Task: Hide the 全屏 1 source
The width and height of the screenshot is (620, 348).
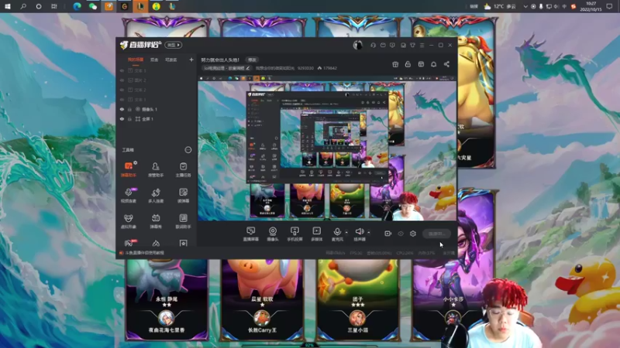Action: [122, 119]
